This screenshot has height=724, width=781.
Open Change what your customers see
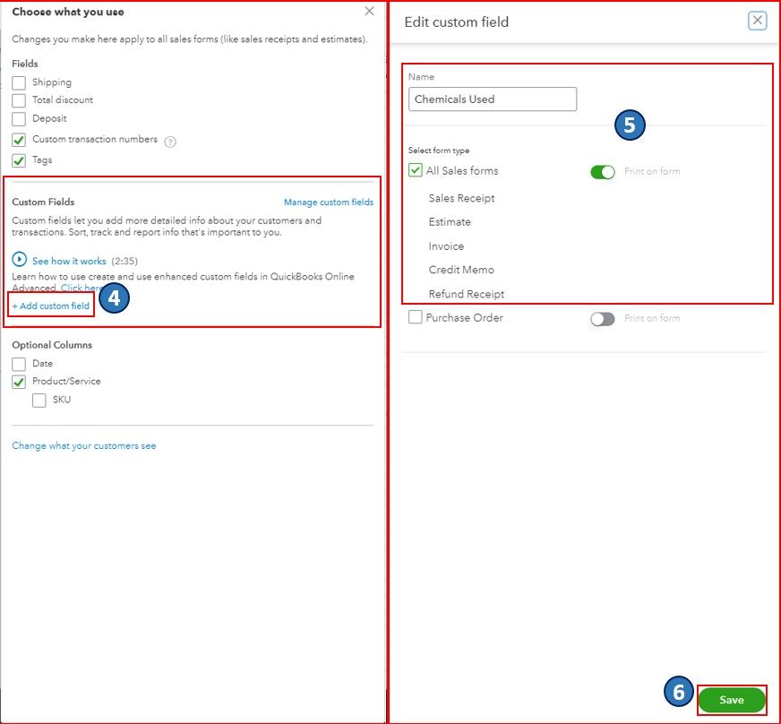[83, 445]
